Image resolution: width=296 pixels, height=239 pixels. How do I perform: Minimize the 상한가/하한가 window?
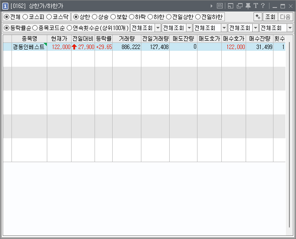click(275, 6)
